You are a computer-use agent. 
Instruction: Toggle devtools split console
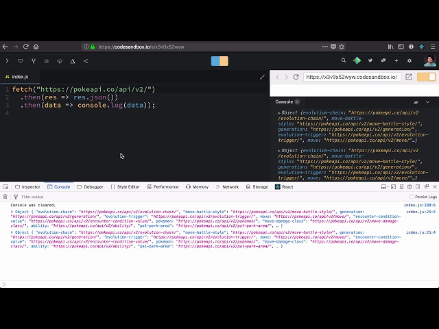tap(393, 187)
